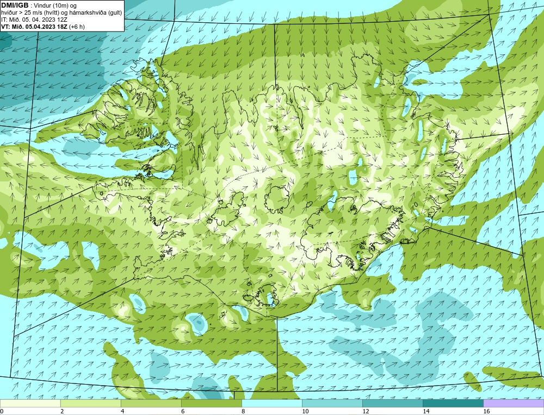Choose the 14–16 m/s dark teal swatch
The image size is (544, 415).
[453, 404]
